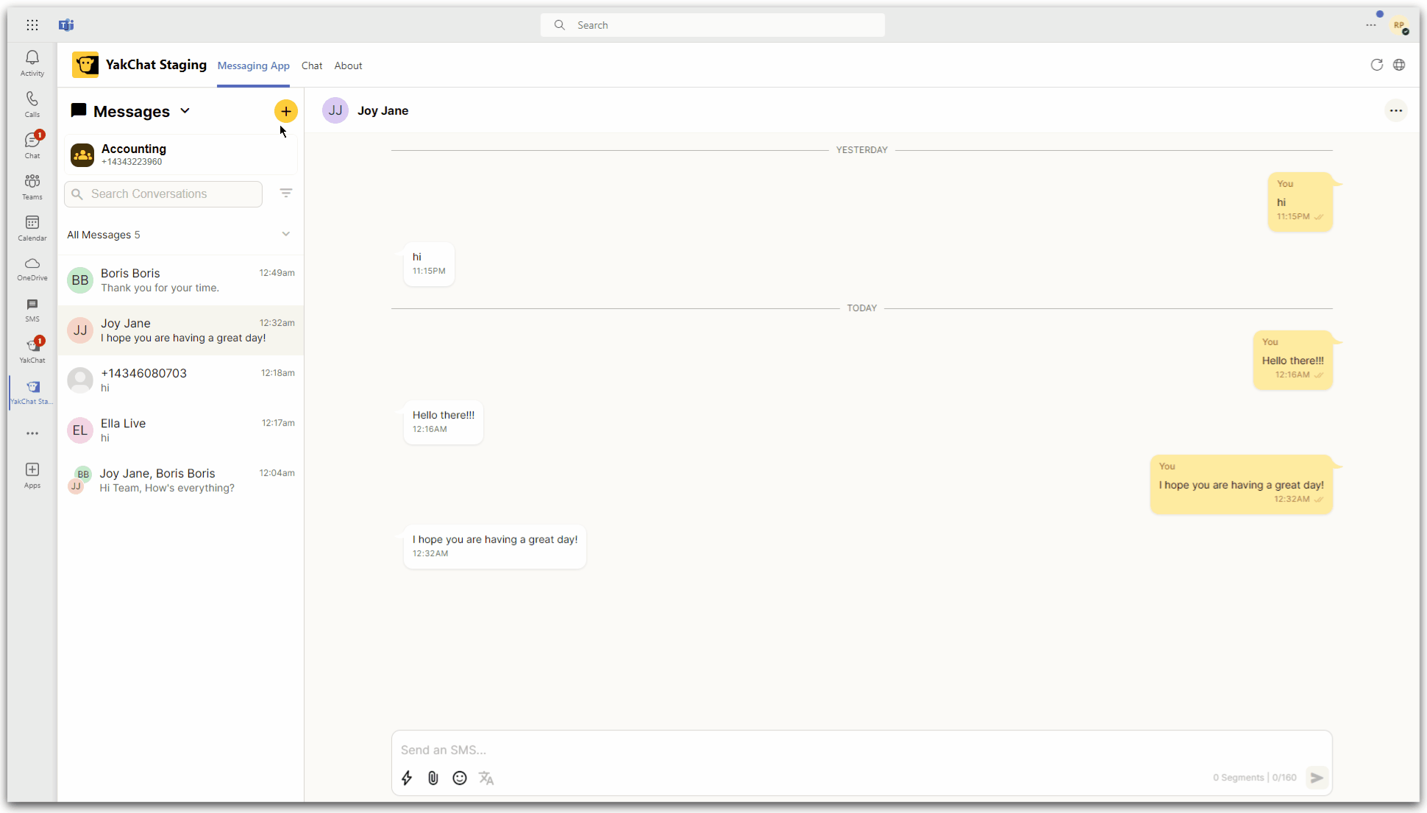Click received 'I hope you are having' bubble
This screenshot has width=1427, height=813.
click(x=495, y=547)
